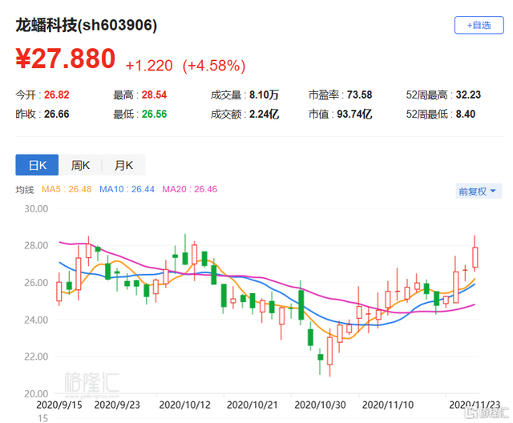513x423 pixels.
Task: Switch to the 月K monthly chart tab
Action: pyautogui.click(x=123, y=165)
